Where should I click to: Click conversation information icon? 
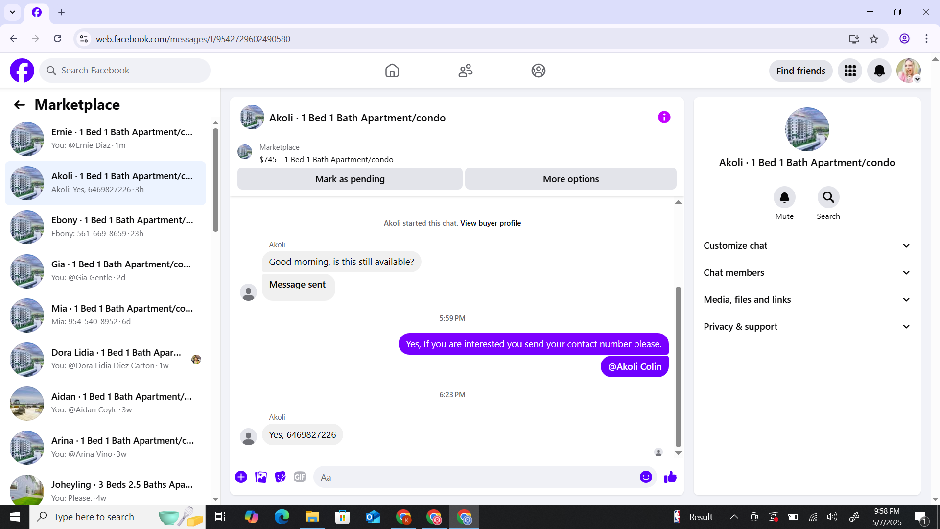pyautogui.click(x=664, y=117)
